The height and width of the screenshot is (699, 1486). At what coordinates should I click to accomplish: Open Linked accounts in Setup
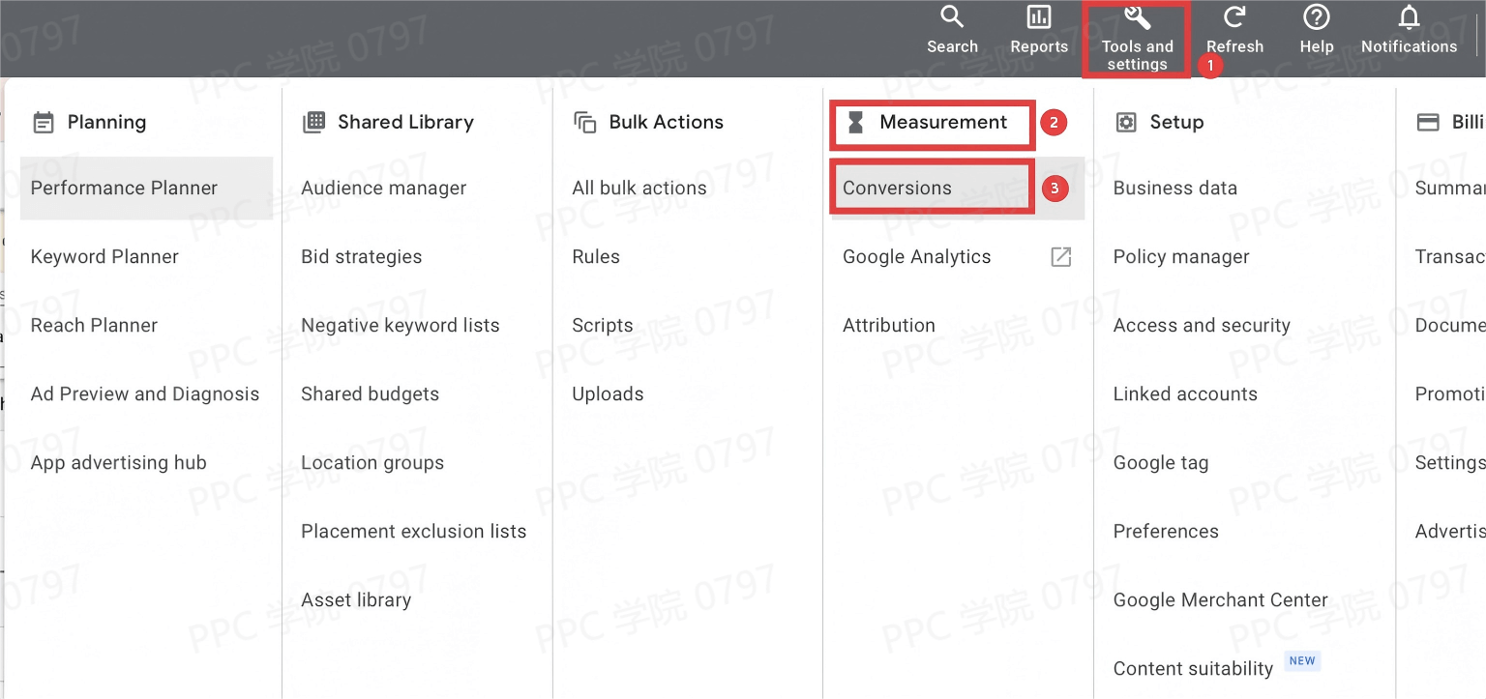pos(1185,394)
